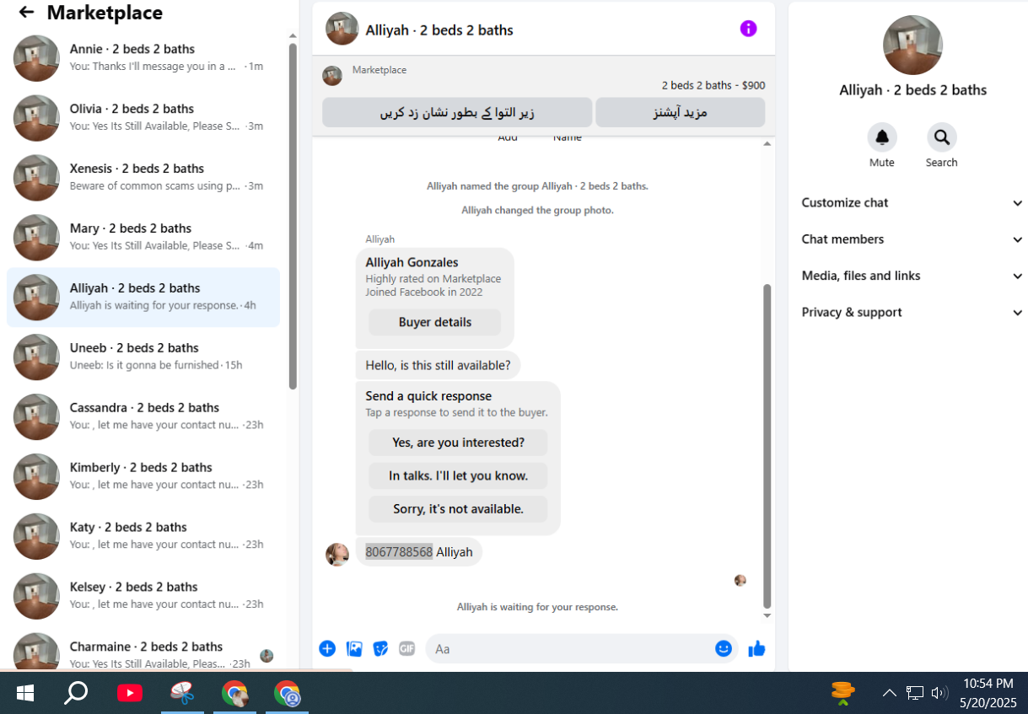Open conversation info purple icon
Screen dimensions: 1028x714
(748, 29)
